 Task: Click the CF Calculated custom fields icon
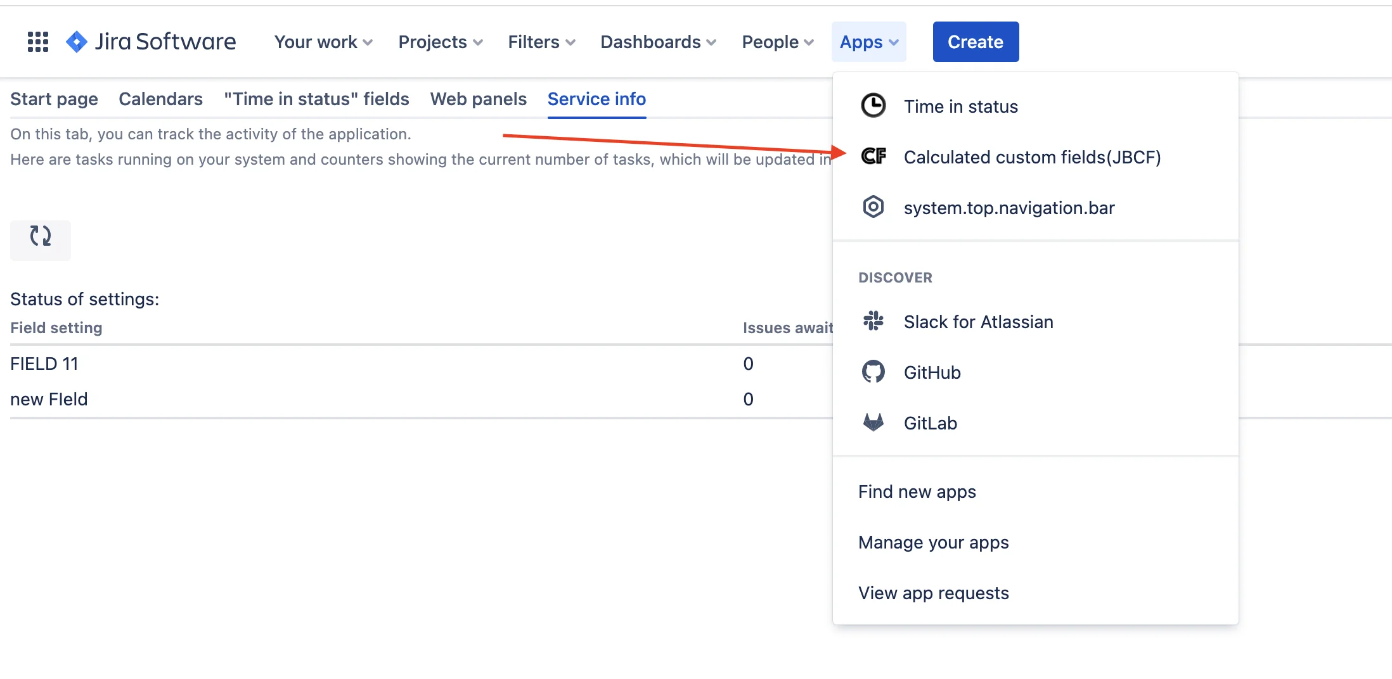tap(873, 156)
